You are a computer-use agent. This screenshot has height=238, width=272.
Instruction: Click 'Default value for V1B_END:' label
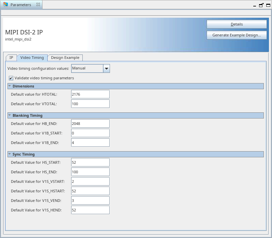[x=35, y=143]
